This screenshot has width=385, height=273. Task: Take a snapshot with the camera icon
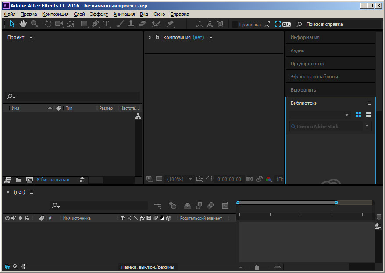tap(250, 179)
